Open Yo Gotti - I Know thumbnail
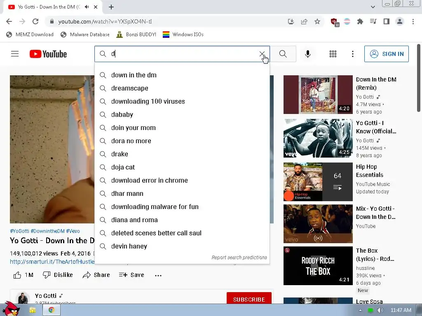The width and height of the screenshot is (422, 316). 318,138
